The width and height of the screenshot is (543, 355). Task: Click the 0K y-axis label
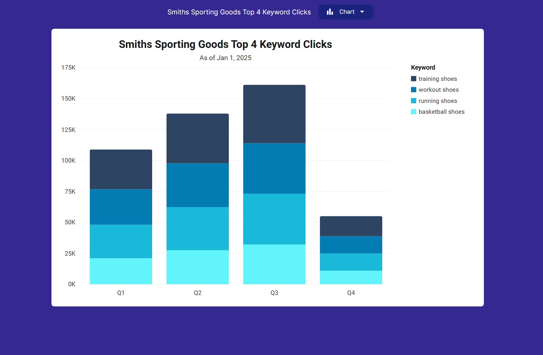pos(72,284)
